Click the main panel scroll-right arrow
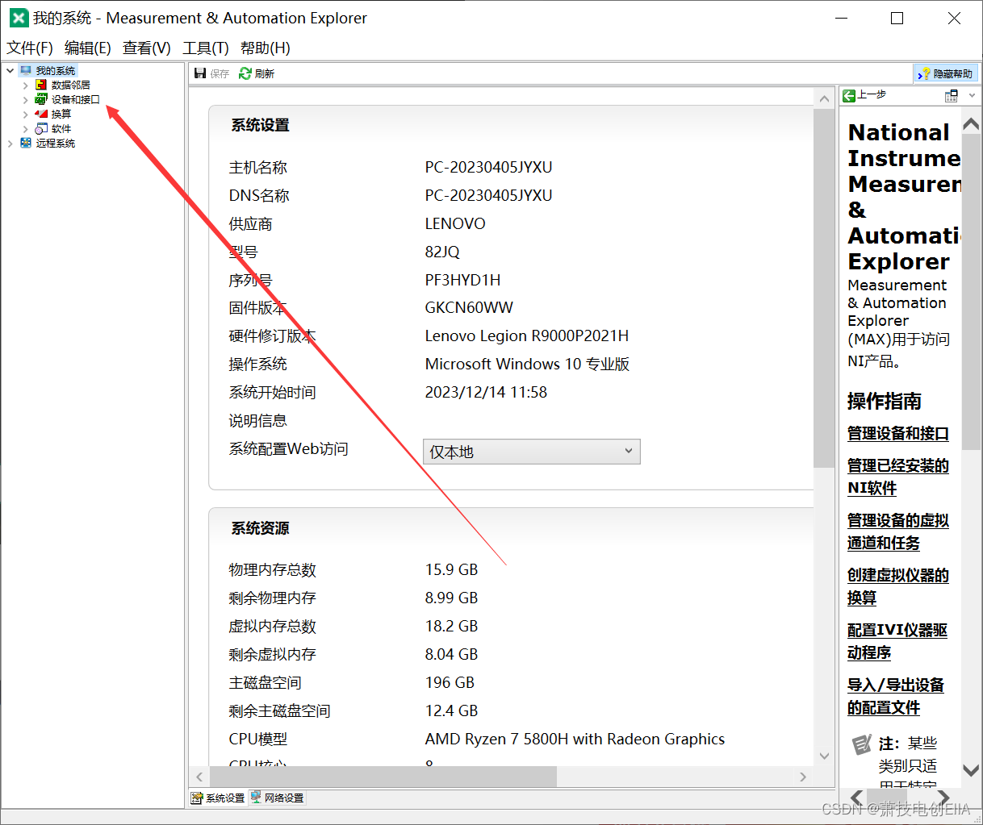 tap(802, 777)
